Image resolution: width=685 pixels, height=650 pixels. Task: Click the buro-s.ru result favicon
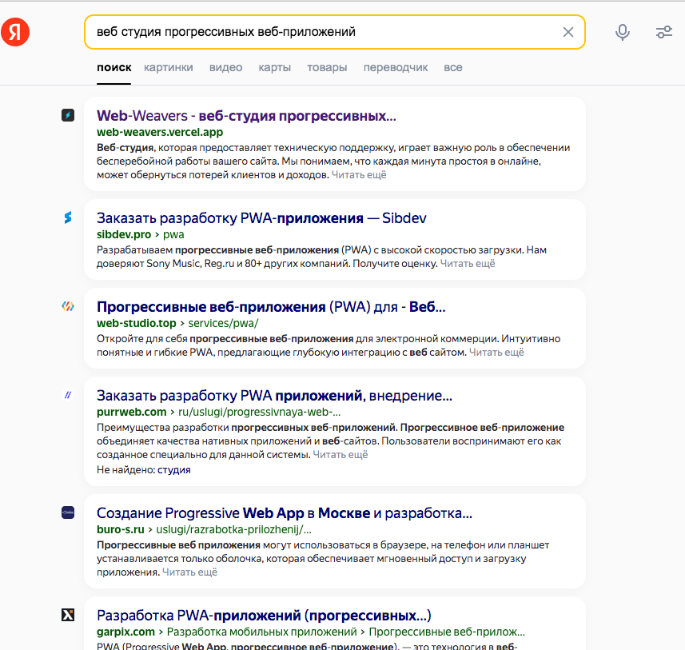68,512
